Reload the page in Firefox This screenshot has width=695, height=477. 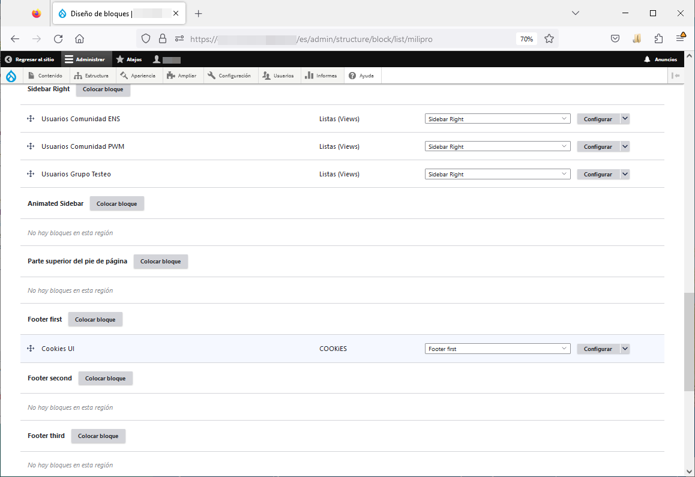(58, 39)
